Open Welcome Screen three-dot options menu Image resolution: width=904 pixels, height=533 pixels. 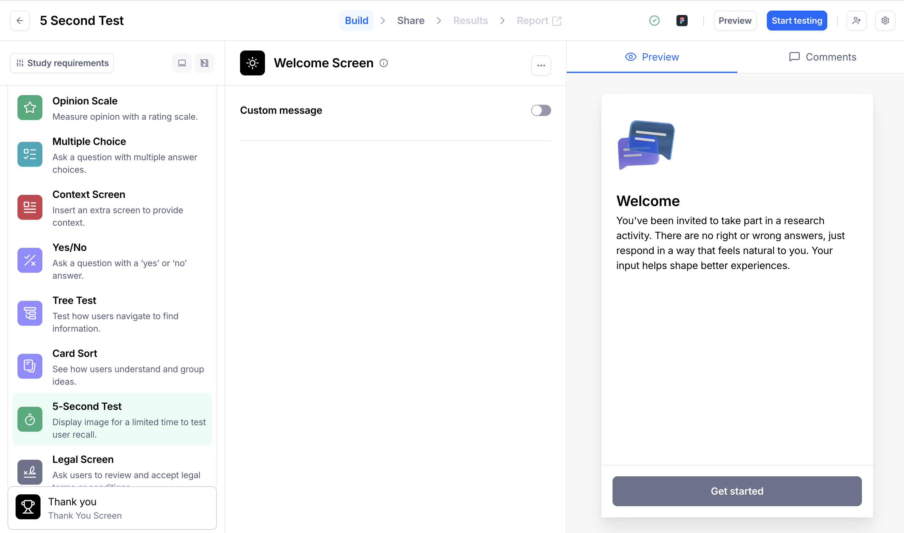pyautogui.click(x=541, y=65)
